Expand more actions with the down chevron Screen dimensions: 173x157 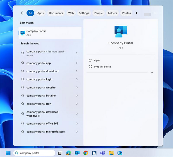pos(152,72)
